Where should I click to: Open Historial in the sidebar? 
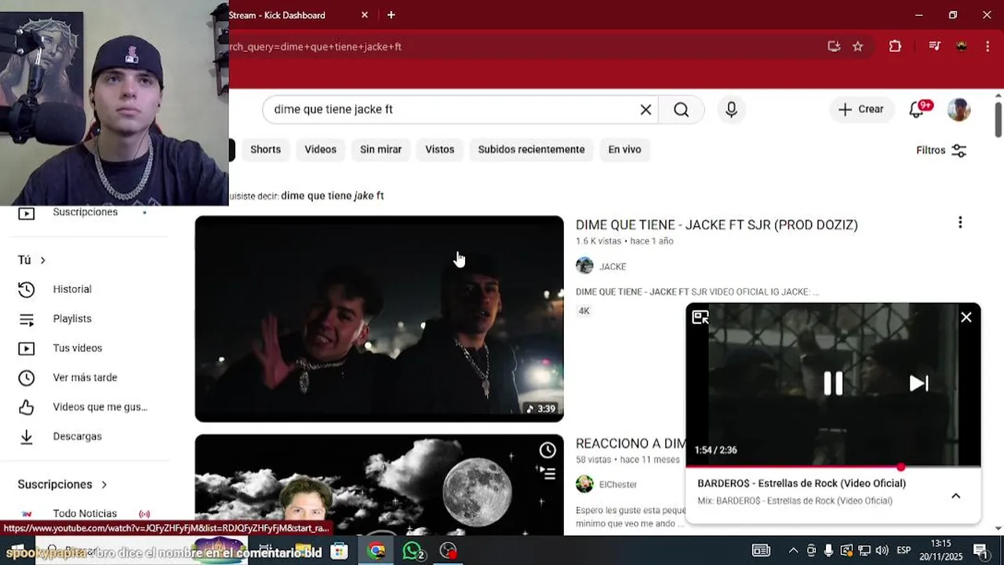click(72, 290)
